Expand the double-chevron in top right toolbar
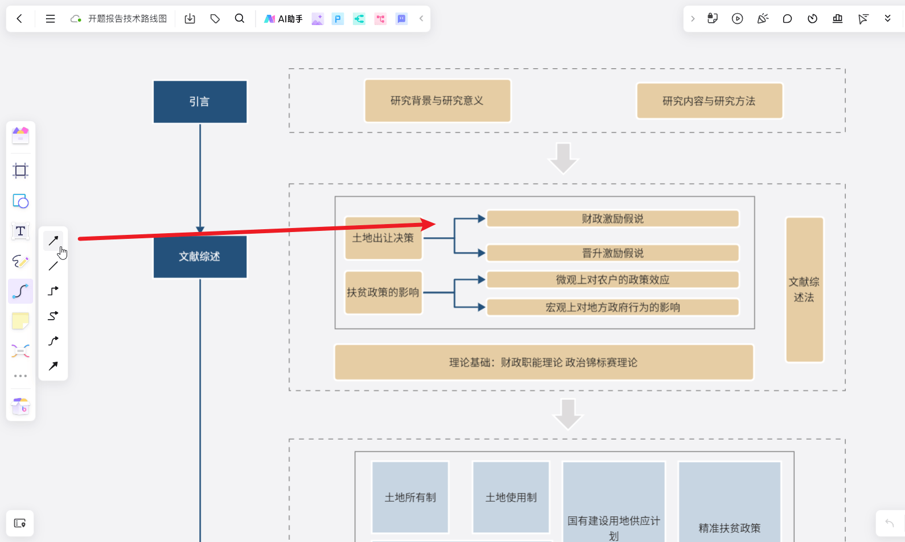The height and width of the screenshot is (542, 905). pyautogui.click(x=887, y=19)
